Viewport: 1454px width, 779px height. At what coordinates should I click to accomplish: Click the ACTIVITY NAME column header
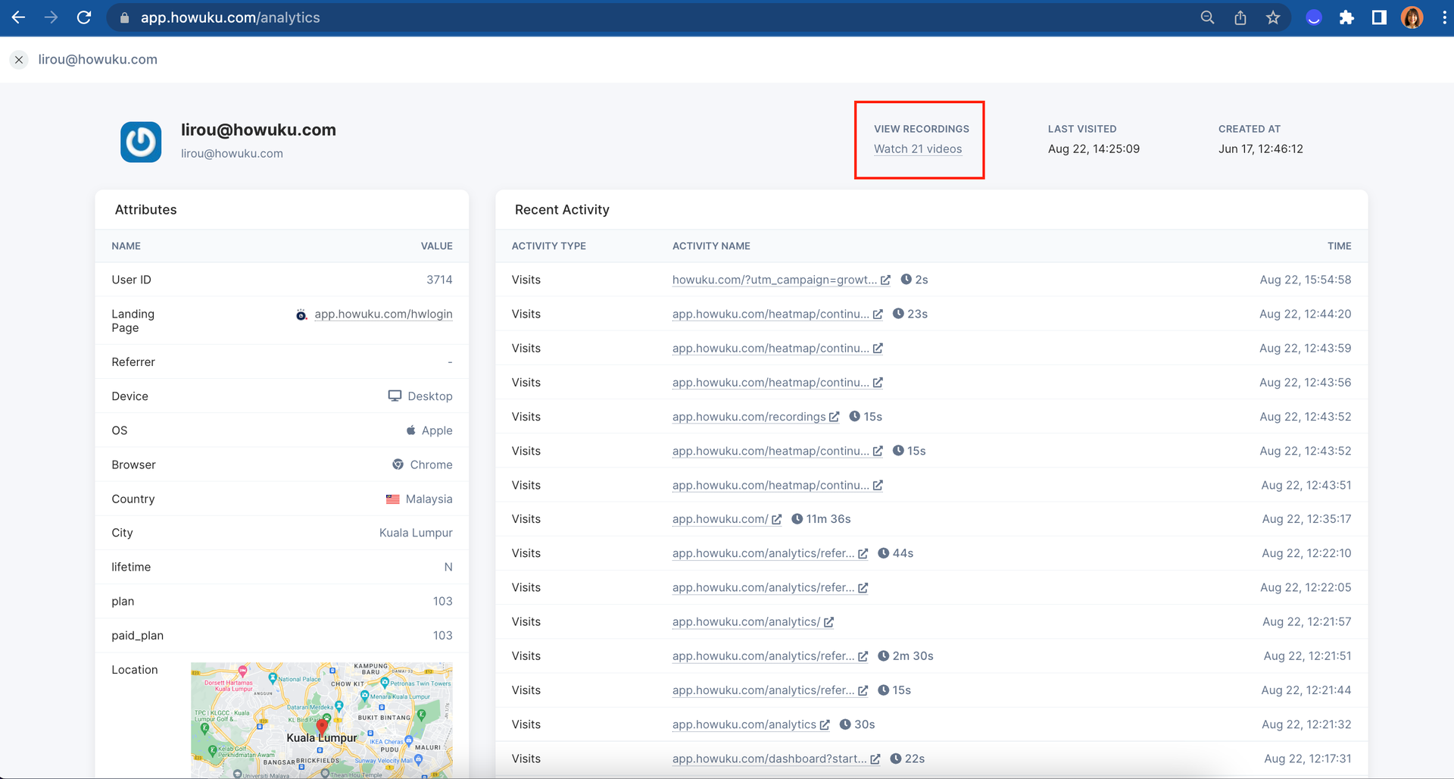click(x=711, y=246)
